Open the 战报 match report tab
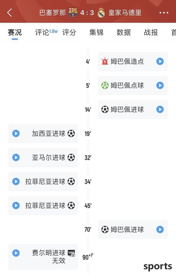This screenshot has height=275, width=176. click(151, 33)
